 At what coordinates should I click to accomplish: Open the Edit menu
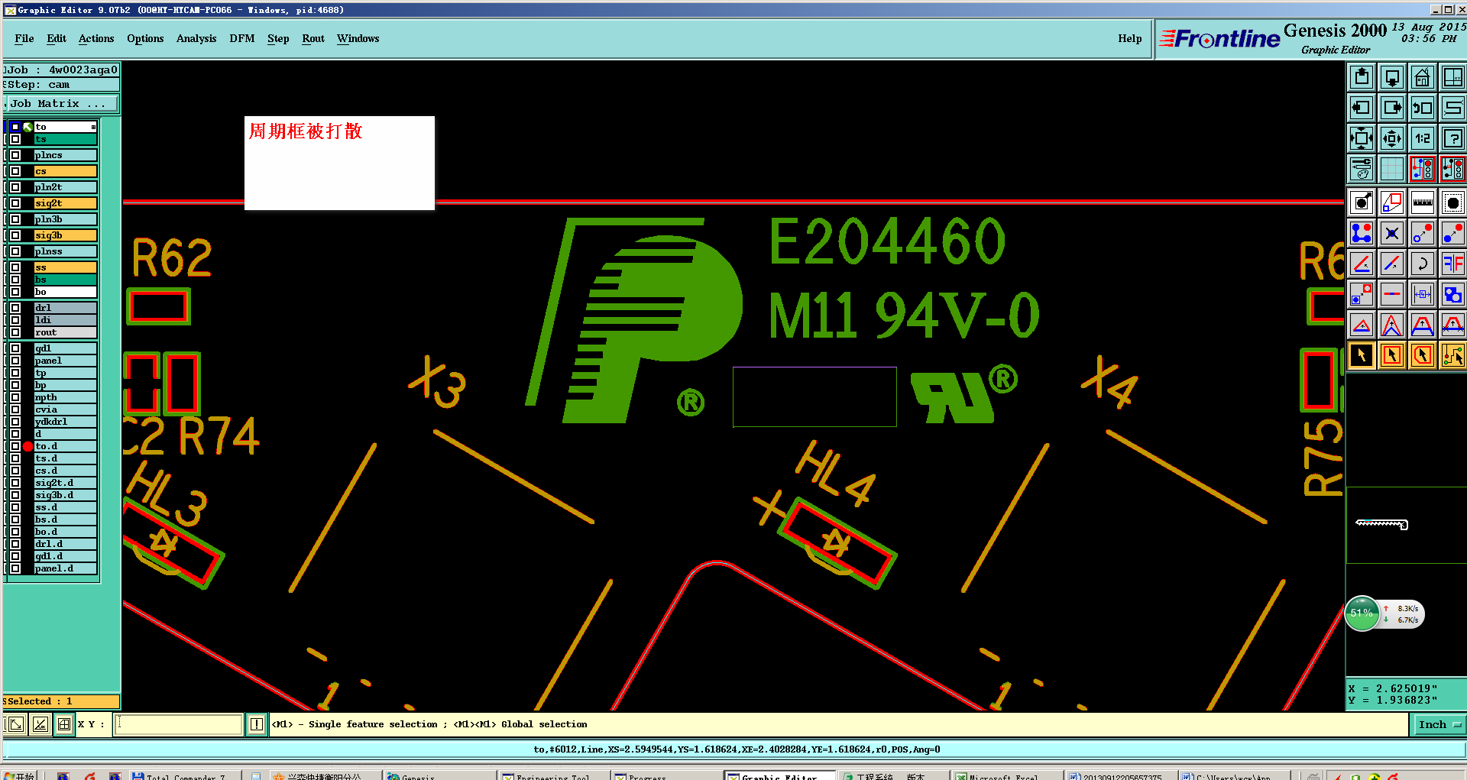[57, 39]
